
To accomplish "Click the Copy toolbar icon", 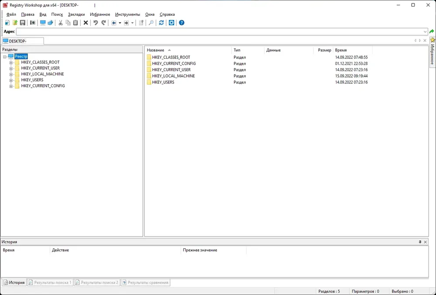I will click(x=68, y=23).
